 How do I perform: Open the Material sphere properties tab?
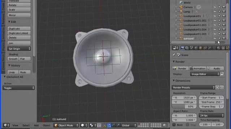point(218,48)
